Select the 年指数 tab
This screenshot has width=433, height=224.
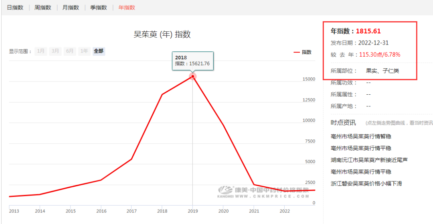coord(127,8)
